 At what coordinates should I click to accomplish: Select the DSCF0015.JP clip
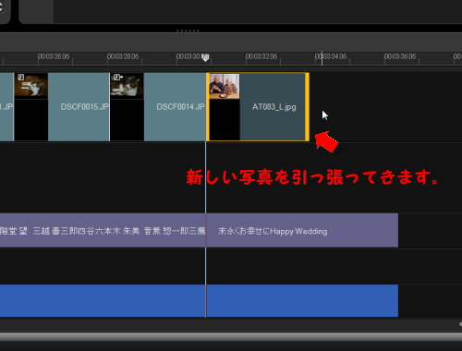click(62, 107)
